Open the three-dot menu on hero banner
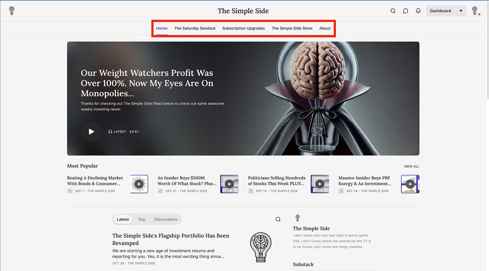Screen dimensions: 489x271 pyautogui.click(x=411, y=147)
